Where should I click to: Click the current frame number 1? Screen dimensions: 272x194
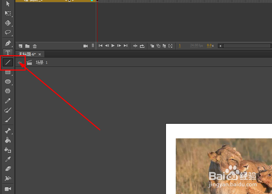pos(180,45)
